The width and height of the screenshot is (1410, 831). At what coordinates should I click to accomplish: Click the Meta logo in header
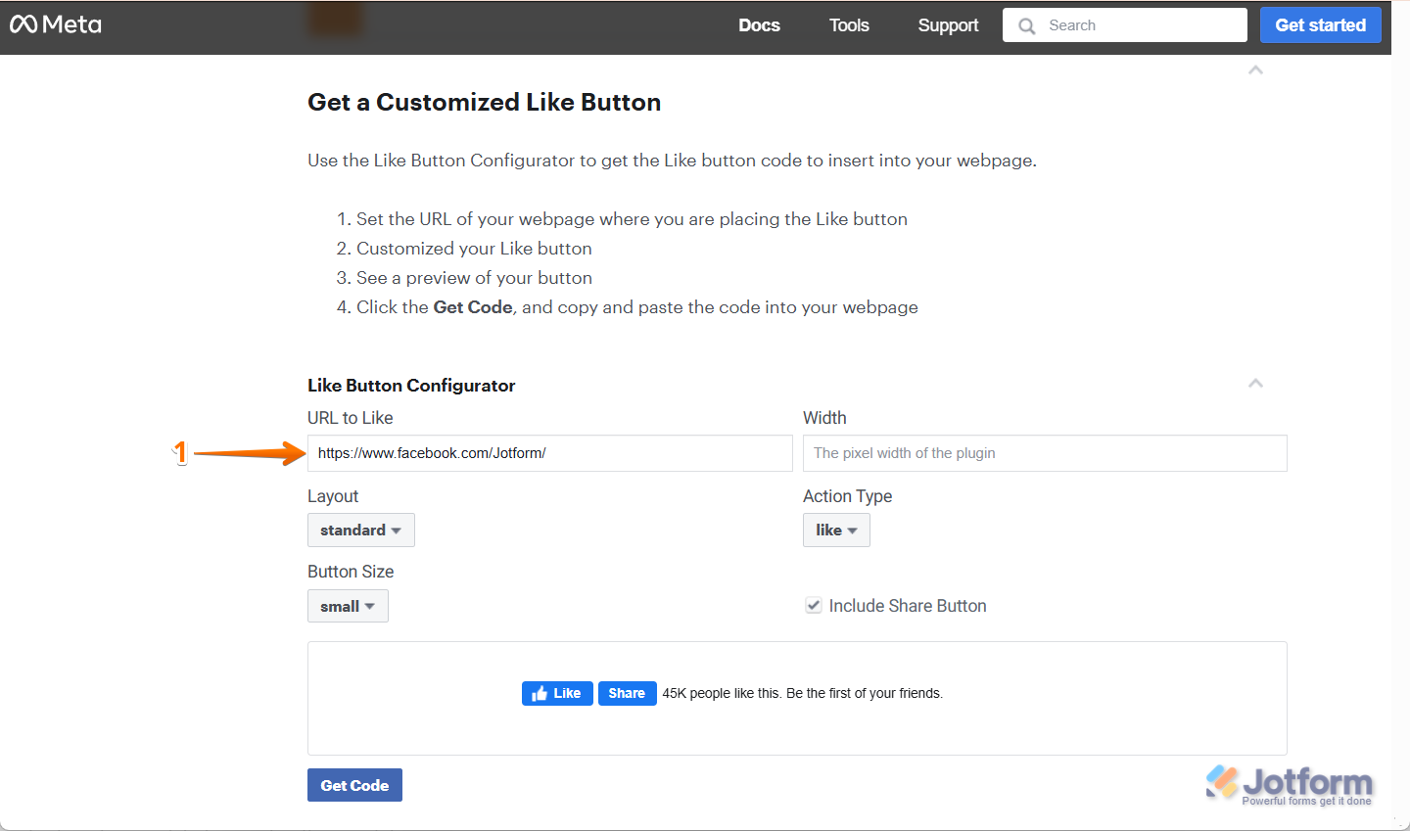pyautogui.click(x=56, y=24)
